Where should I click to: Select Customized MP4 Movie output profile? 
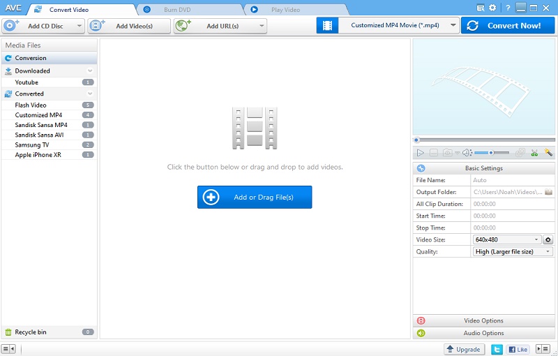(x=395, y=25)
